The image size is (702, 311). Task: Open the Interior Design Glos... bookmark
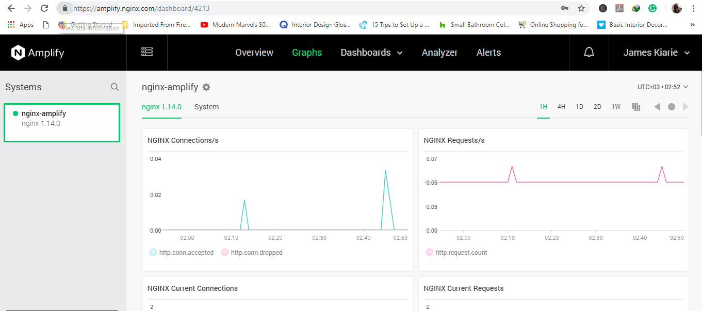coord(315,25)
